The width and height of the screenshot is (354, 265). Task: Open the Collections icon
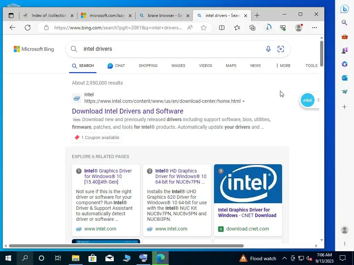[252, 28]
